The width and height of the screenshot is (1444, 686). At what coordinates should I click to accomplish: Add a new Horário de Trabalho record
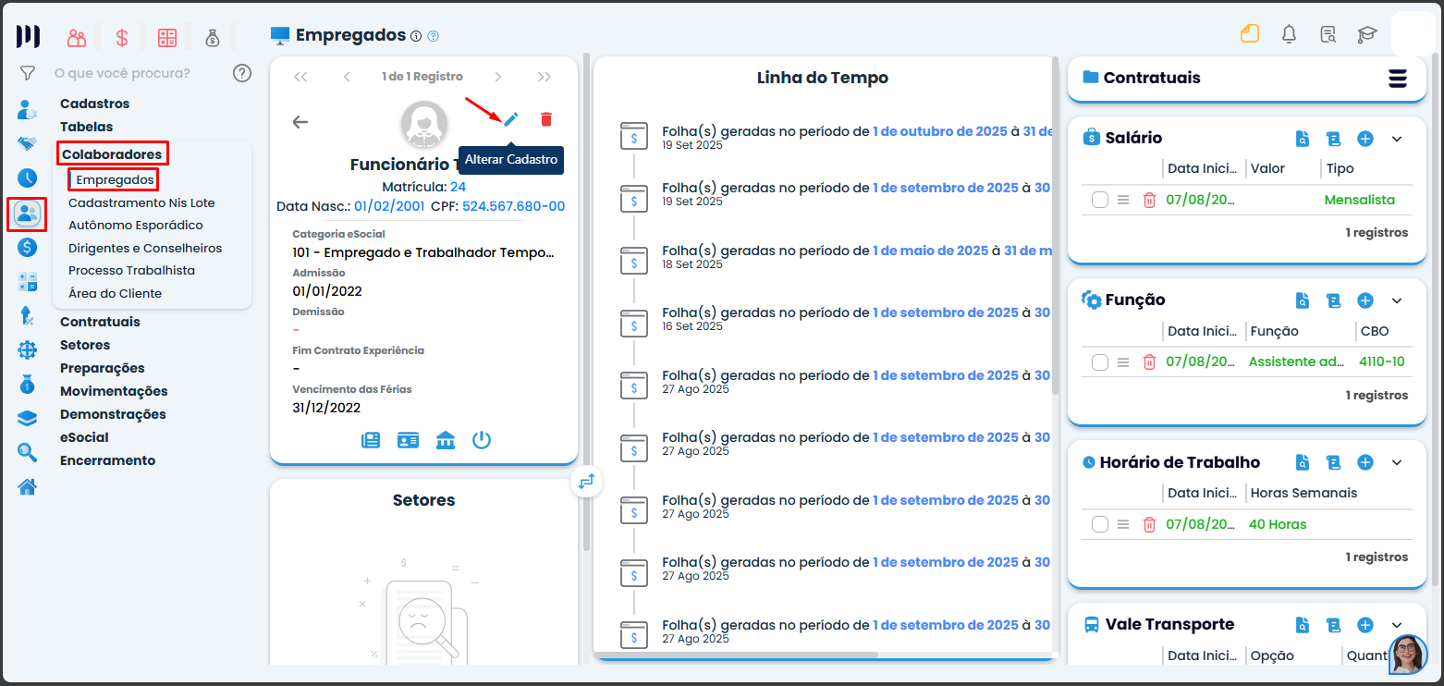pos(1365,462)
